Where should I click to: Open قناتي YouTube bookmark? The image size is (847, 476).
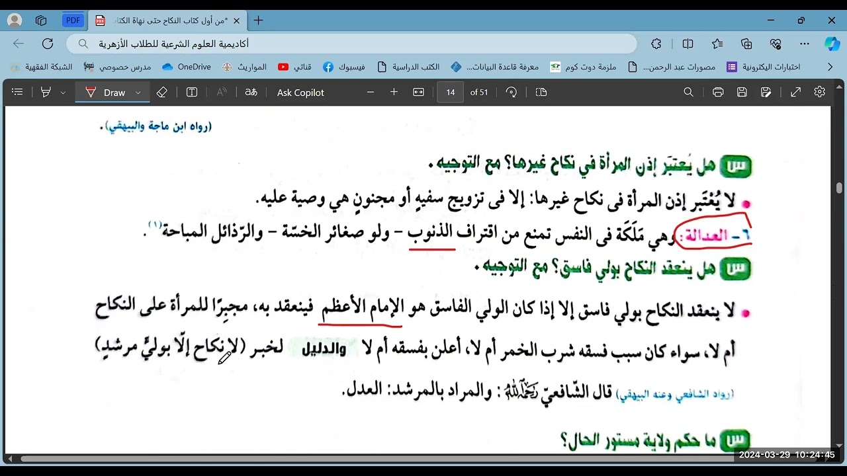point(295,67)
